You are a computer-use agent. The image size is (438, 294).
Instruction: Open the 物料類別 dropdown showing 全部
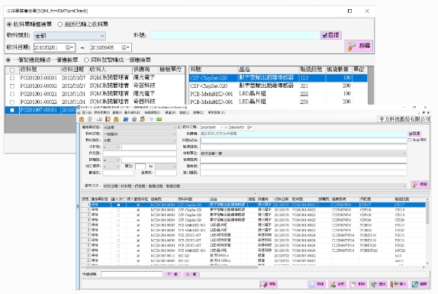coord(69,36)
